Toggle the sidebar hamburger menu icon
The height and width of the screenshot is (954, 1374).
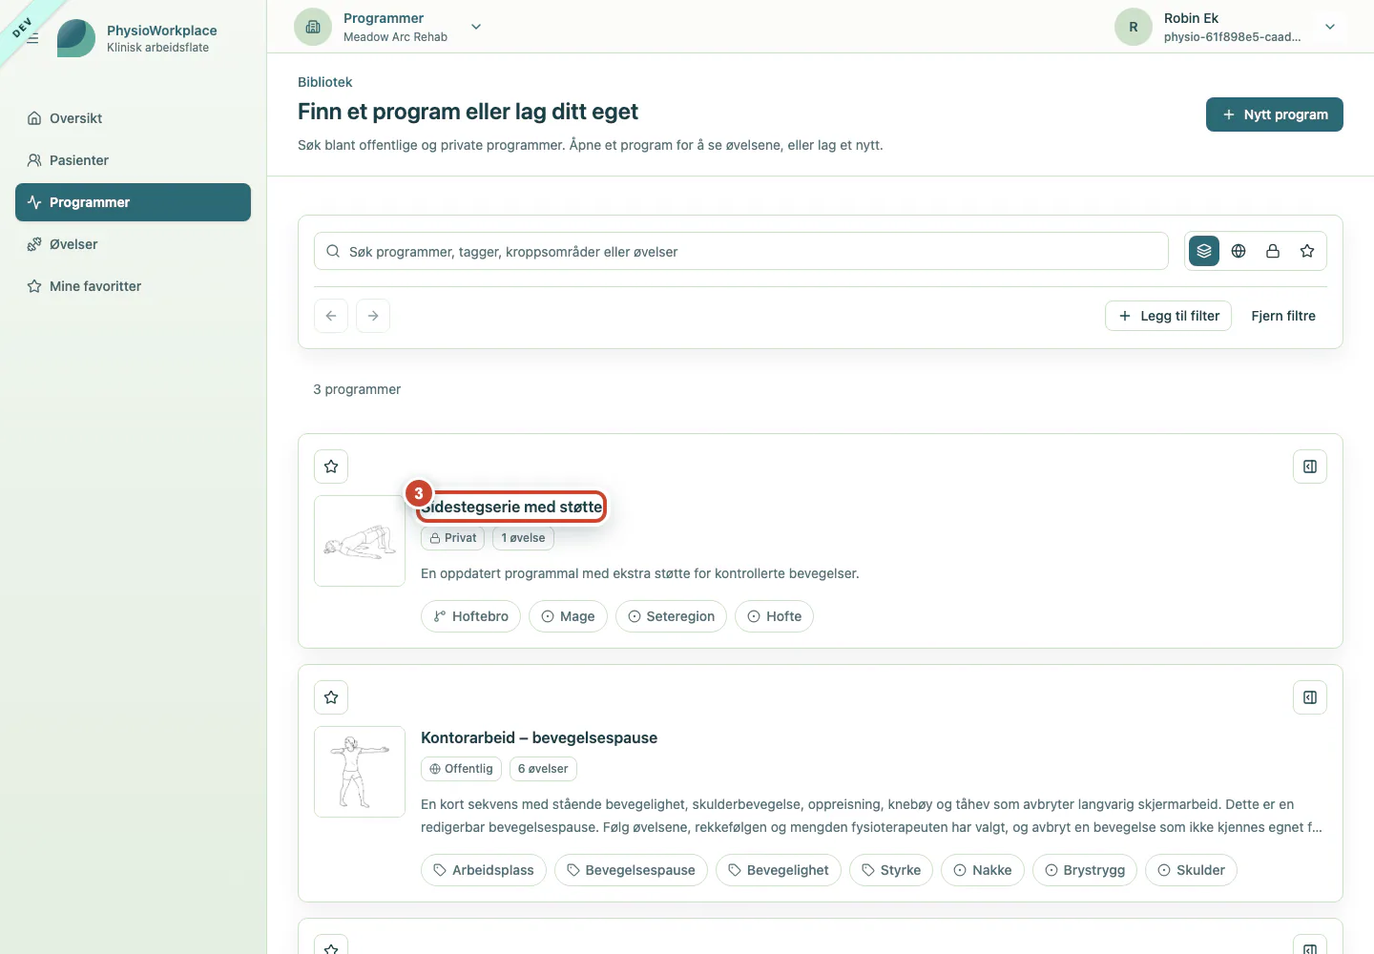(32, 38)
